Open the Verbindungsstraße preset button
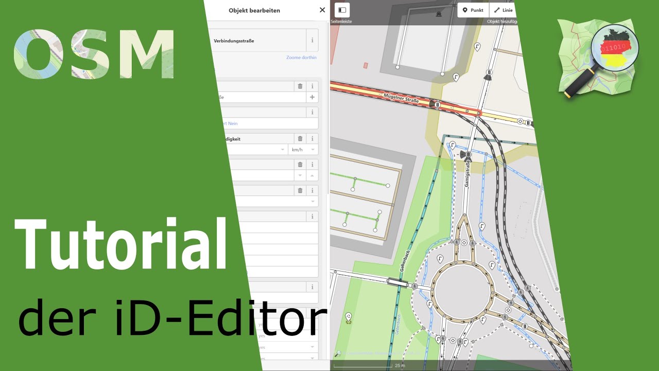Screen dimensions: 659x371 tap(257, 40)
